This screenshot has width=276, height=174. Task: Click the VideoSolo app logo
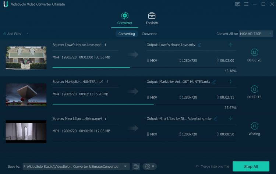coord(6,4)
